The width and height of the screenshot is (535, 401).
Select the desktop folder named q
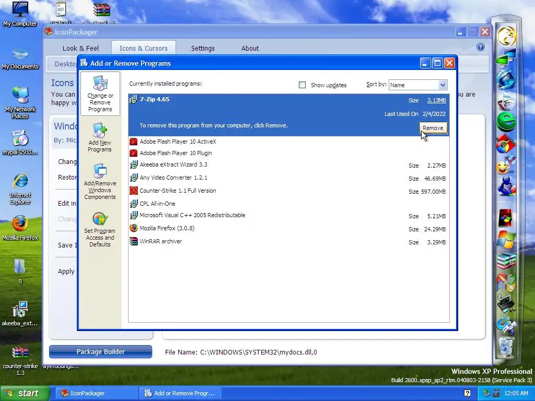pyautogui.click(x=20, y=272)
